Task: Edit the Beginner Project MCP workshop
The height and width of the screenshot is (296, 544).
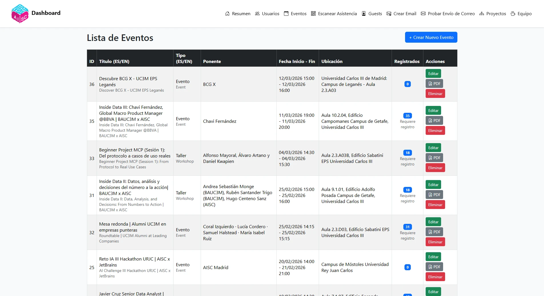Action: coord(433,148)
